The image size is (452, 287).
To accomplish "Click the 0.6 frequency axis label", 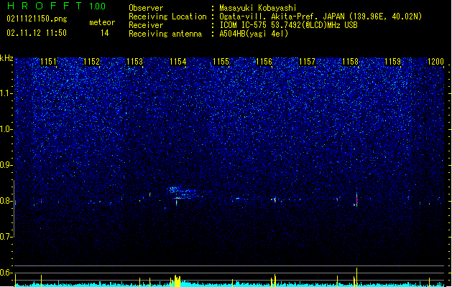I will pyautogui.click(x=6, y=273).
